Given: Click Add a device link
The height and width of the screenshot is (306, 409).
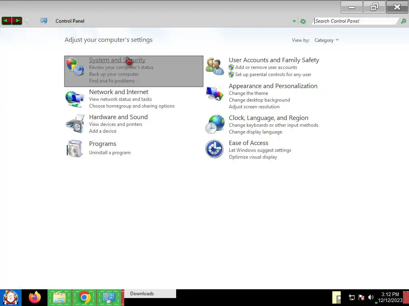Looking at the screenshot, I should click(103, 131).
